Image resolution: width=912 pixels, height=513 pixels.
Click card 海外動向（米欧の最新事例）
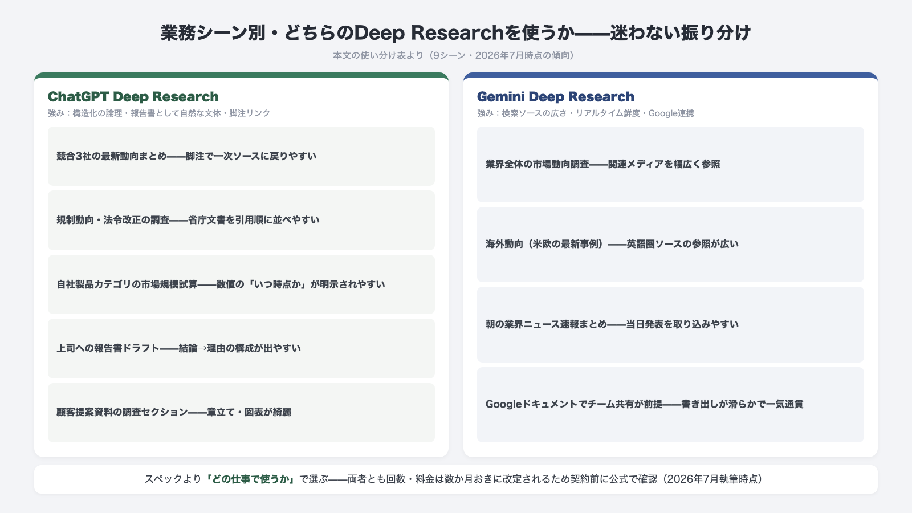click(x=670, y=244)
